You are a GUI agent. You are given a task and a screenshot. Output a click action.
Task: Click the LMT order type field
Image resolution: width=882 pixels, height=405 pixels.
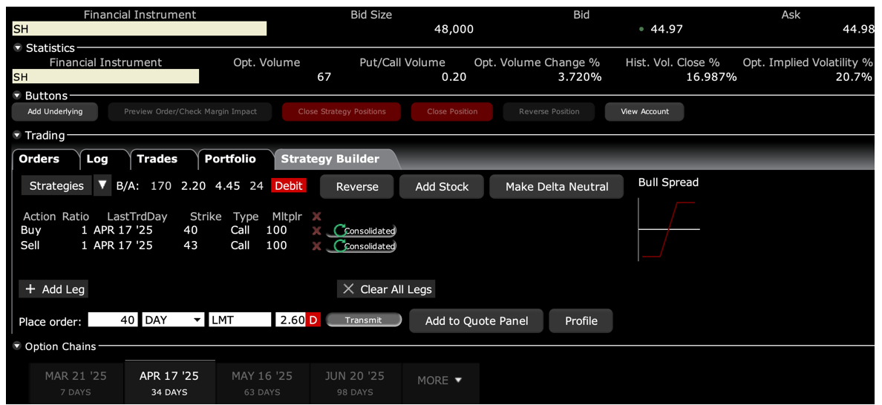click(x=240, y=320)
